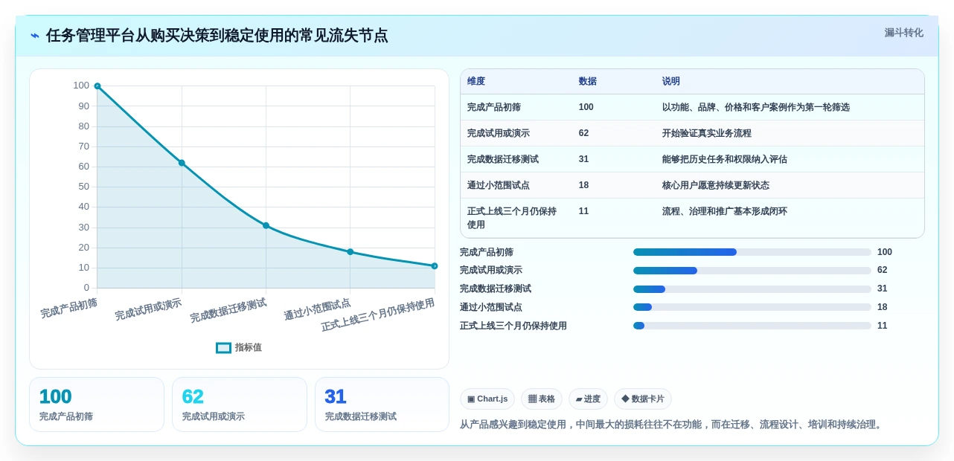954x461 pixels.
Task: Click progress label 完成试用或演示
Action: pyautogui.click(x=491, y=271)
